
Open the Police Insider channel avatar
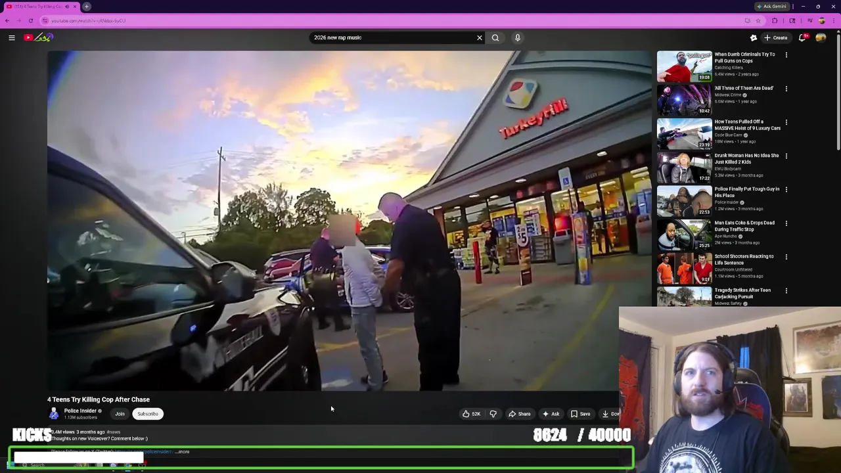click(54, 414)
